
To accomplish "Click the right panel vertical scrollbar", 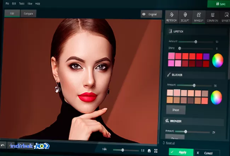I will (x=229, y=53).
